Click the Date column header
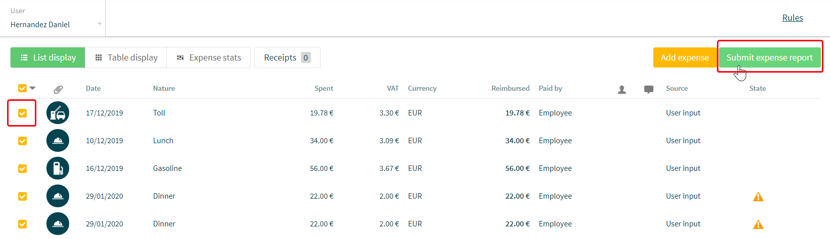Image resolution: width=830 pixels, height=239 pixels. tap(93, 88)
